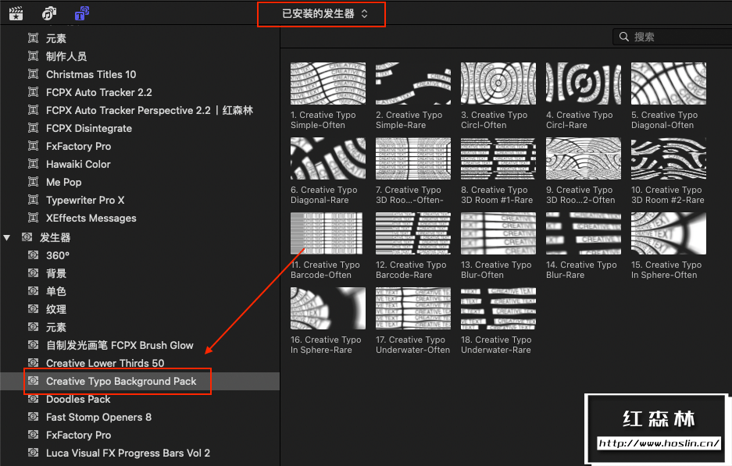The width and height of the screenshot is (732, 466).
Task: Select 18. Creative Typo Underwater-Rare thumbnail
Action: point(498,308)
